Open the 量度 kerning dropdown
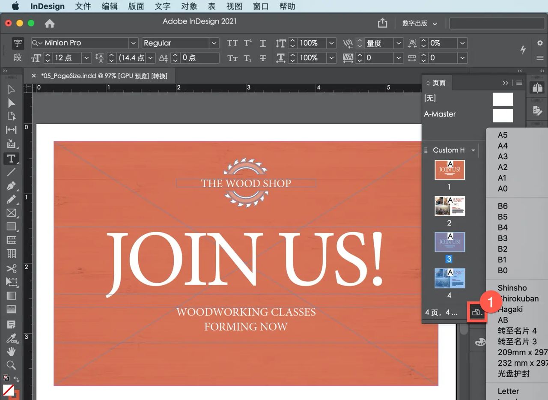Image resolution: width=548 pixels, height=400 pixels. [x=399, y=43]
